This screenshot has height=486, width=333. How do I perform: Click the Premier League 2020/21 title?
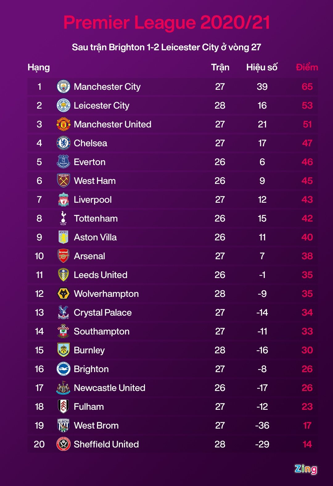(166, 23)
